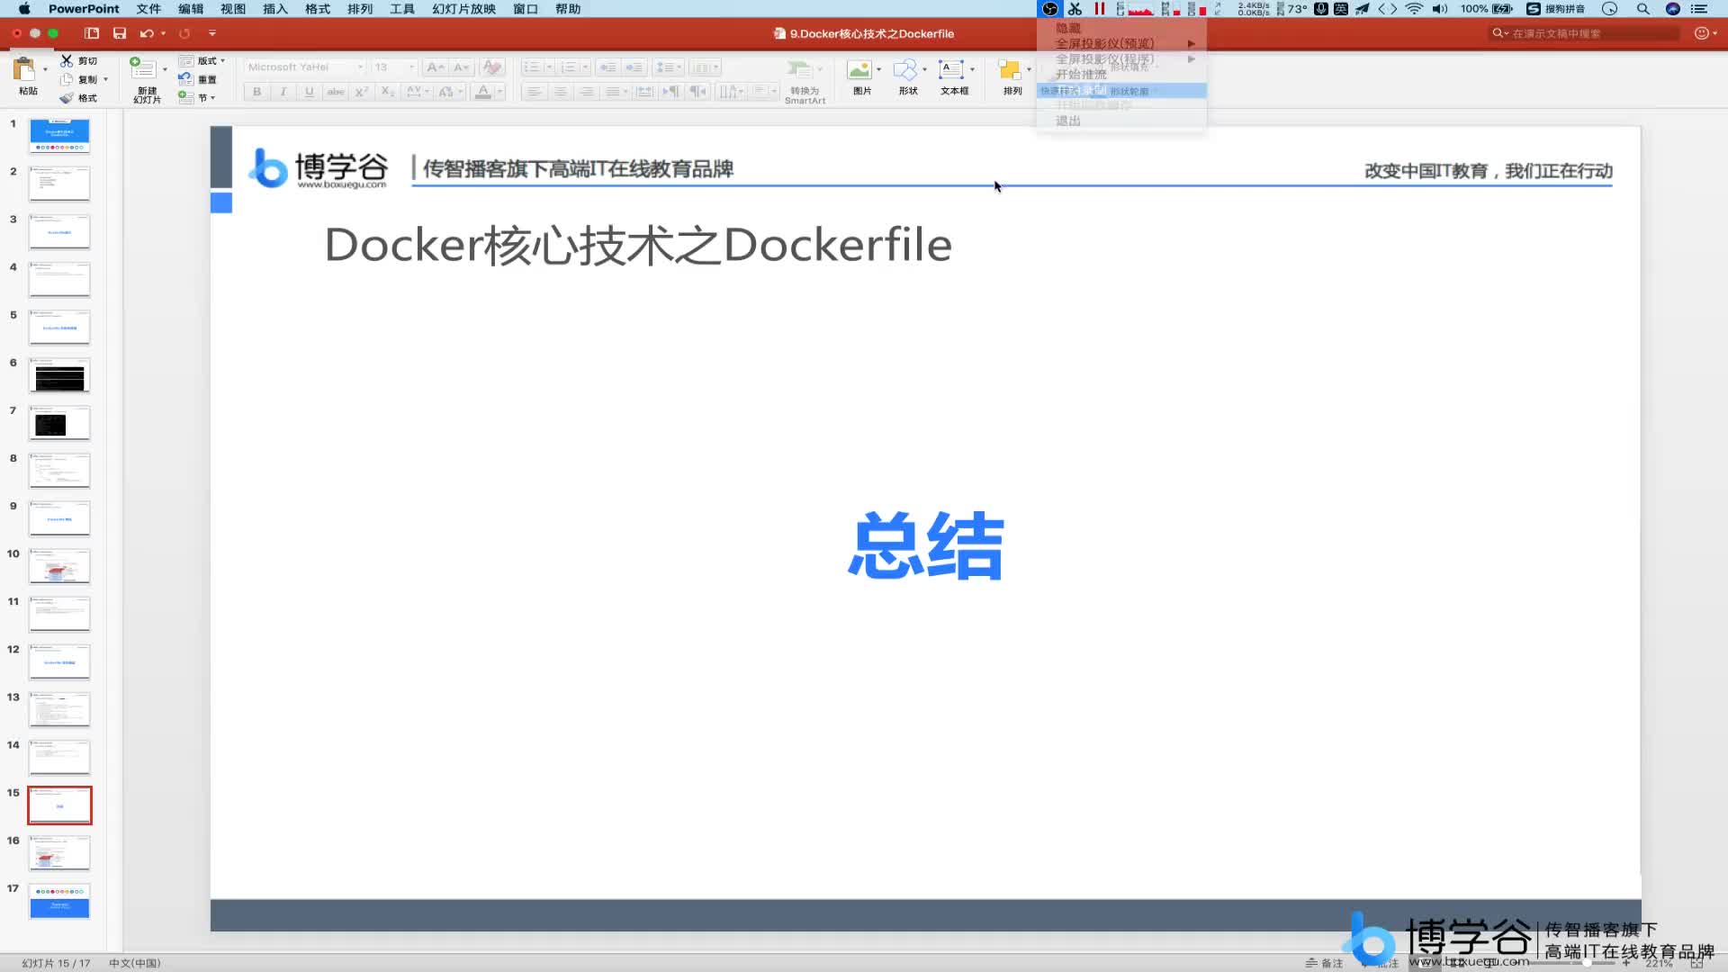Click the Center text alignment icon
This screenshot has width=1728, height=972.
click(x=561, y=92)
